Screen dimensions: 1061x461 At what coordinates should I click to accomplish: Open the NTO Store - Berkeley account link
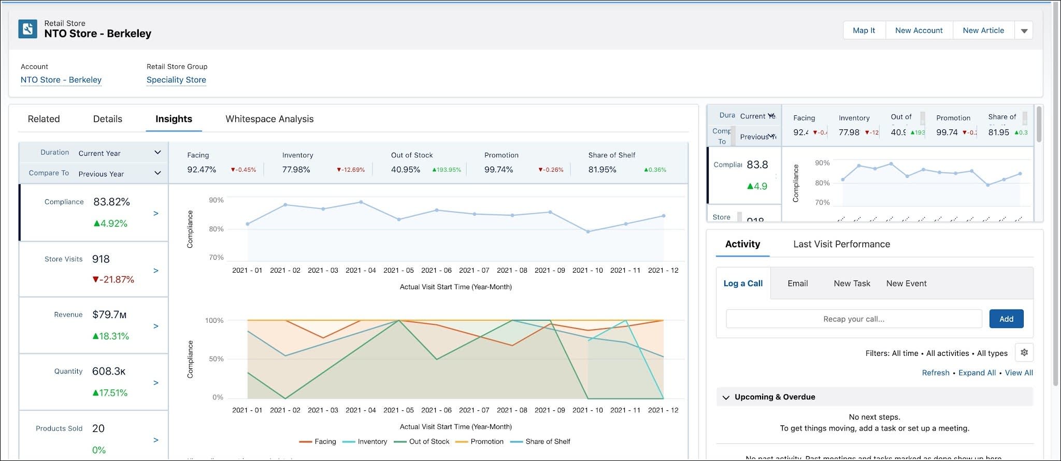tap(61, 80)
